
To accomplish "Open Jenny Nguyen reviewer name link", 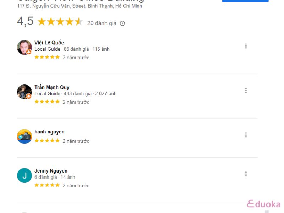I will (51, 171).
